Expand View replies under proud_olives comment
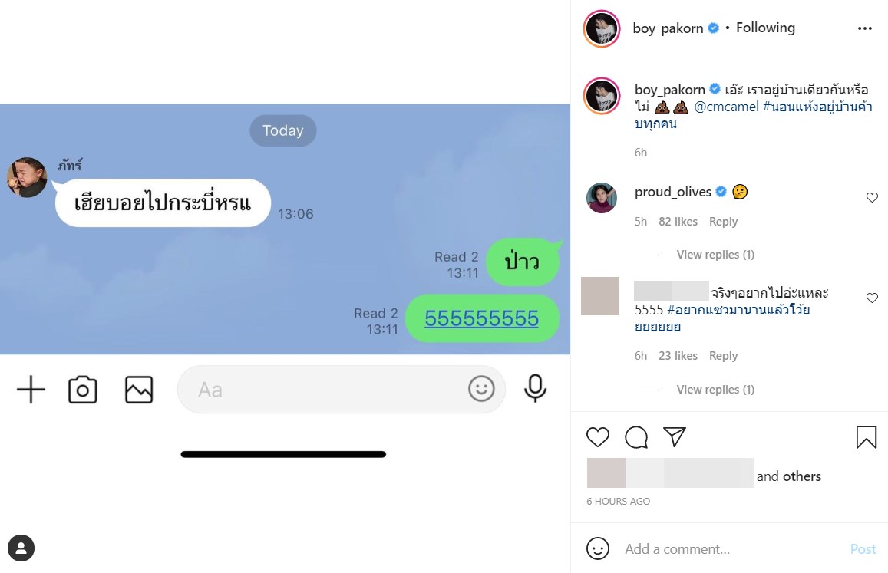Viewport: 888px width, 573px height. point(715,255)
